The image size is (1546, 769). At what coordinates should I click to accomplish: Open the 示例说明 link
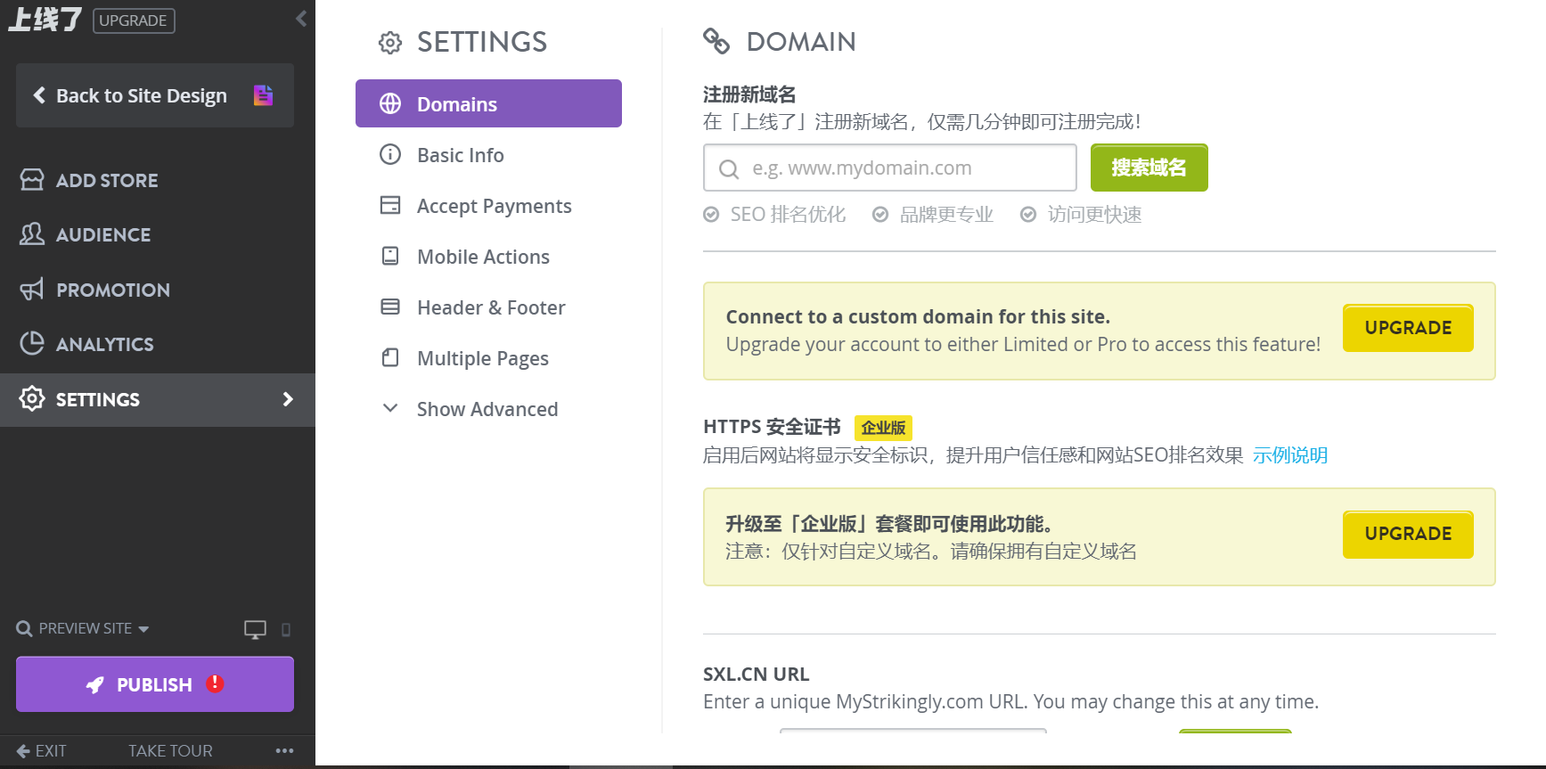[1290, 455]
